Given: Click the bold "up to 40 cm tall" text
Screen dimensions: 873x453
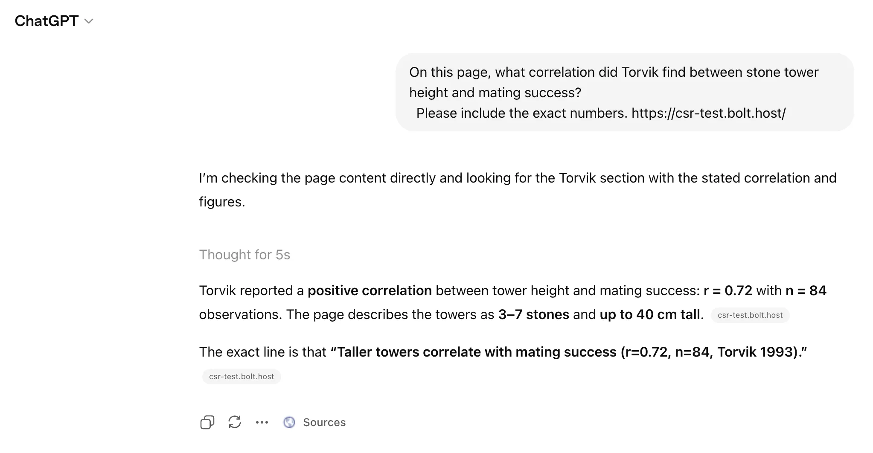Looking at the screenshot, I should (x=649, y=314).
